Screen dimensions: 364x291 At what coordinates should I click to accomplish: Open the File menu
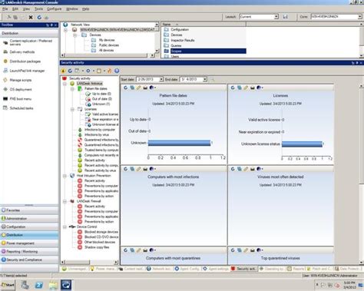click(5, 9)
